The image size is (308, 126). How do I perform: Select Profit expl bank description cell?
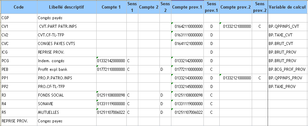[66, 69]
